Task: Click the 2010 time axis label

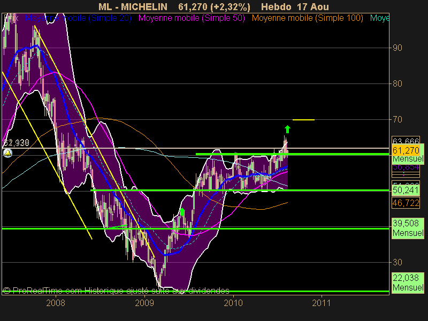Action: pos(233,303)
